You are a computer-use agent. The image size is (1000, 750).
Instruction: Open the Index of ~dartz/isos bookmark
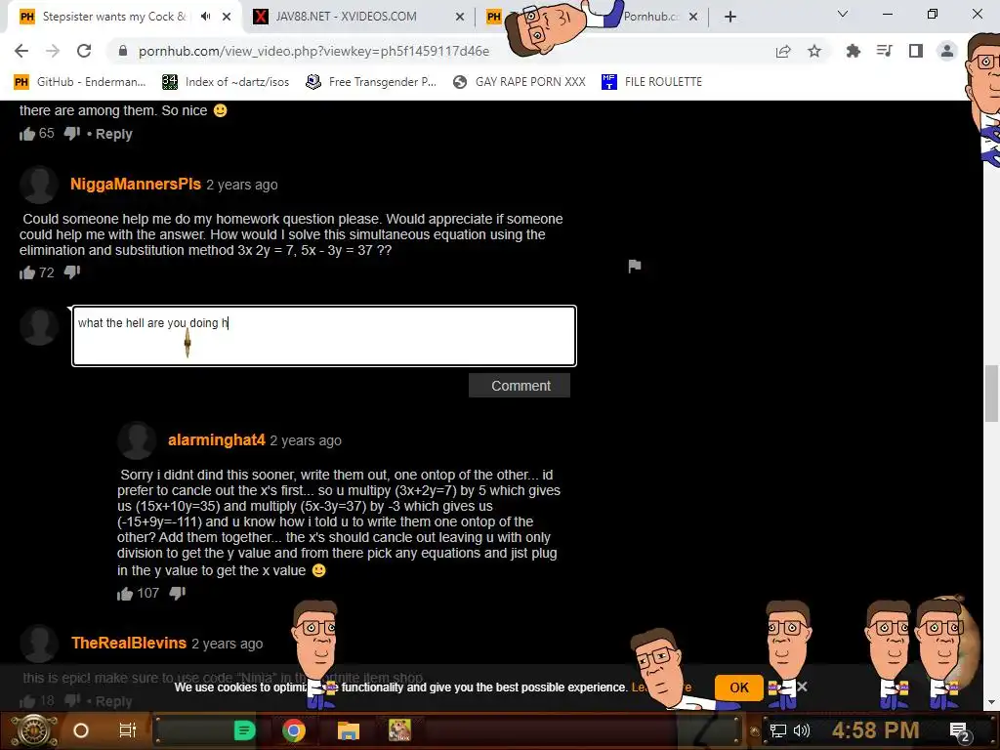226,82
